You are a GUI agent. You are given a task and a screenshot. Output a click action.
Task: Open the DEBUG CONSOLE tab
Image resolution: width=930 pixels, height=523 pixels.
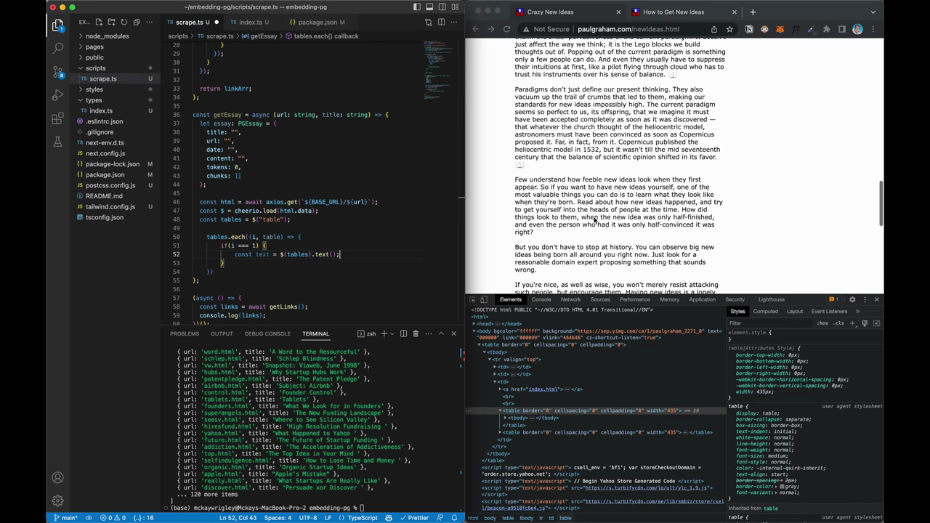(267, 333)
